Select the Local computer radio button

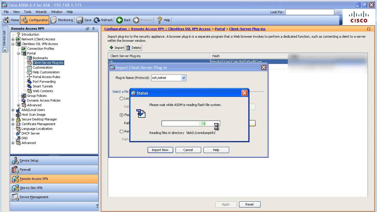tap(121, 98)
